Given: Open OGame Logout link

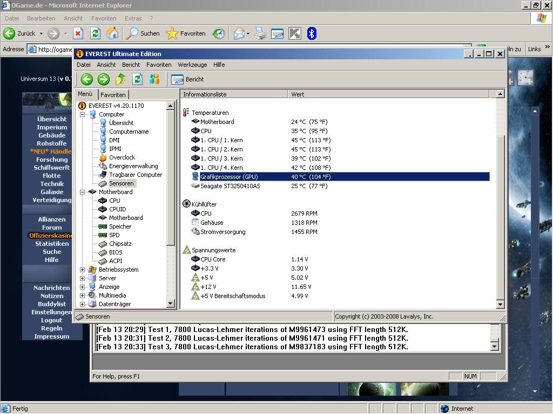Looking at the screenshot, I should click(x=51, y=320).
